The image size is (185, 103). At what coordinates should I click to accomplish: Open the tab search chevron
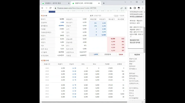125,2
